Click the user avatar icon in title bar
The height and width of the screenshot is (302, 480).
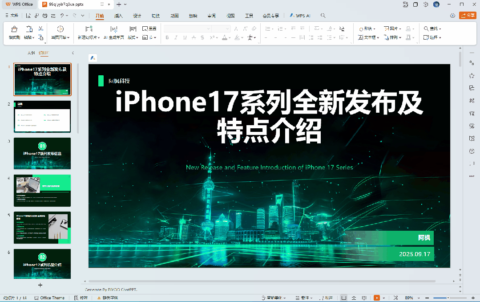pos(436,4)
